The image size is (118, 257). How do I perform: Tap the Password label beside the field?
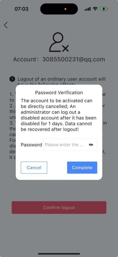click(x=31, y=145)
